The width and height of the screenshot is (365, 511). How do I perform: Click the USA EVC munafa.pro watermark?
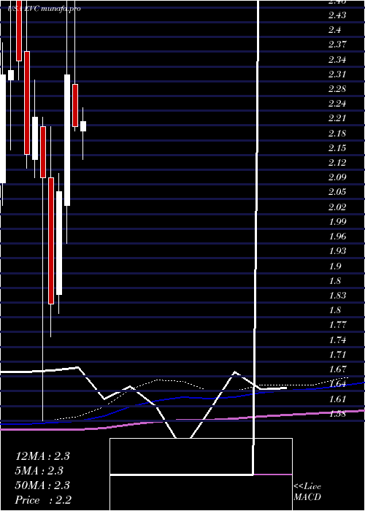(45, 9)
